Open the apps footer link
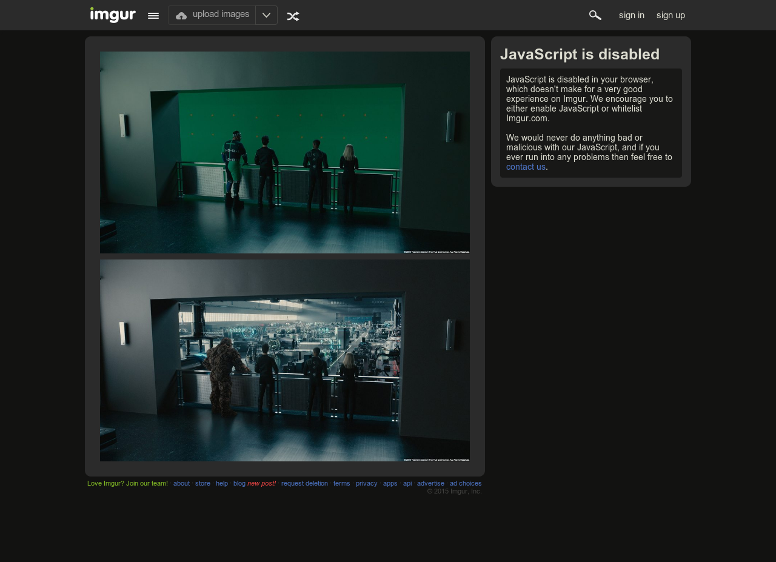Screen dimensions: 776x562 pyautogui.click(x=390, y=483)
